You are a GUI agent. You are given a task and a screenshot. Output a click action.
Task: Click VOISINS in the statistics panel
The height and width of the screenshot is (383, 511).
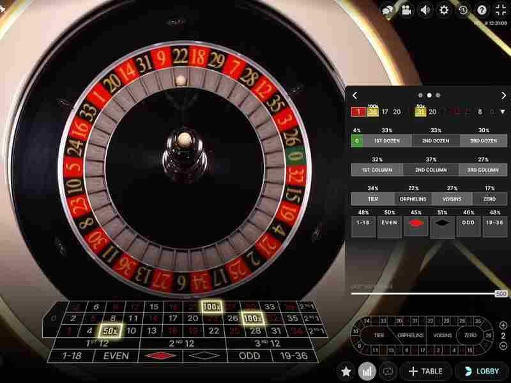coord(452,199)
